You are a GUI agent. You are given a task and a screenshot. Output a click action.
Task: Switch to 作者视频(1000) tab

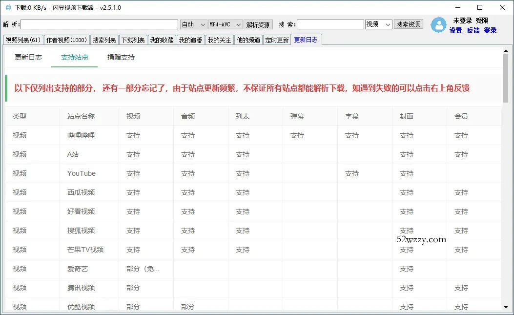coord(66,40)
